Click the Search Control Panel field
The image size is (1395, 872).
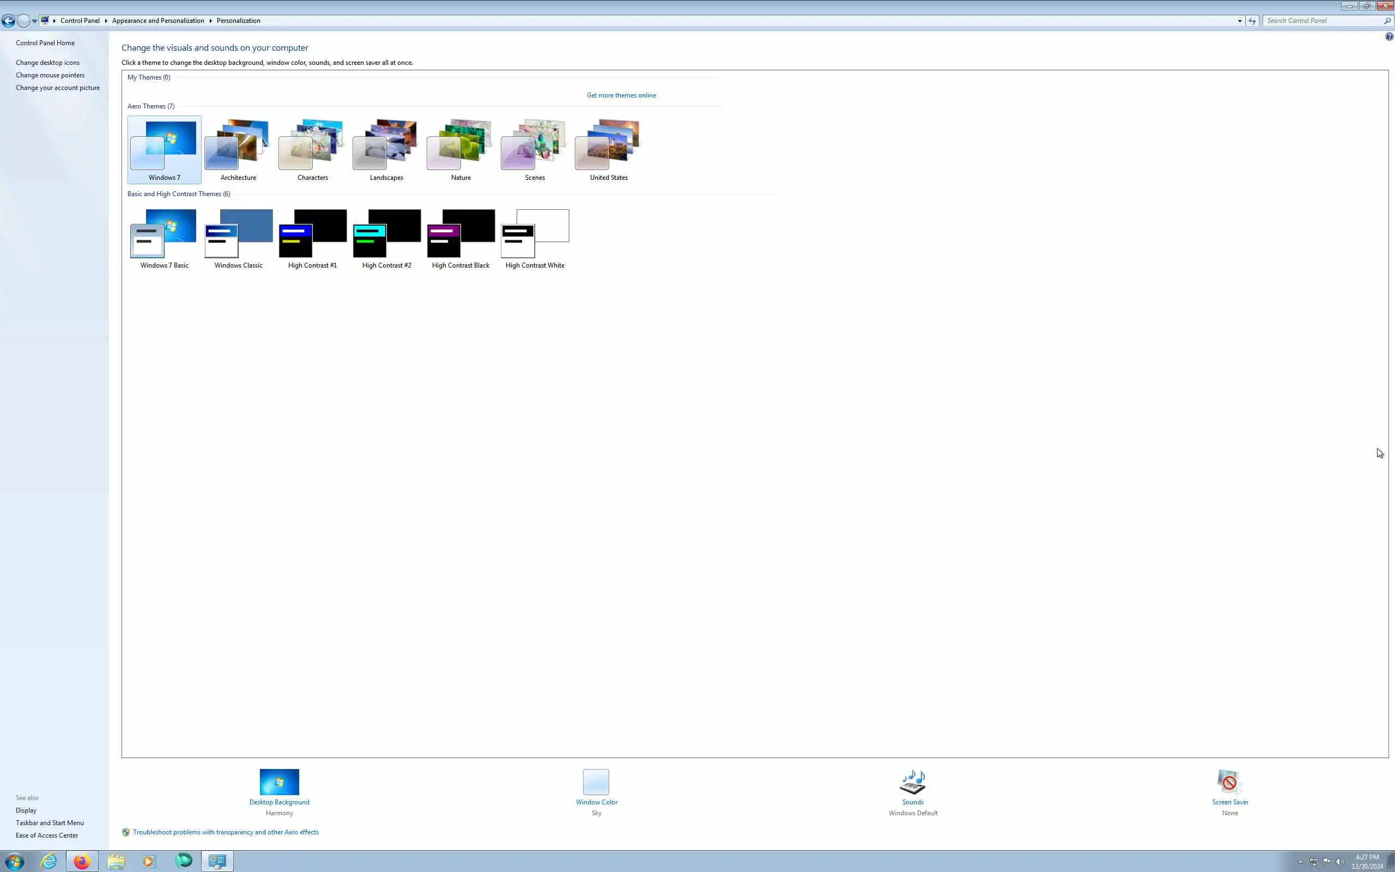pyautogui.click(x=1323, y=21)
